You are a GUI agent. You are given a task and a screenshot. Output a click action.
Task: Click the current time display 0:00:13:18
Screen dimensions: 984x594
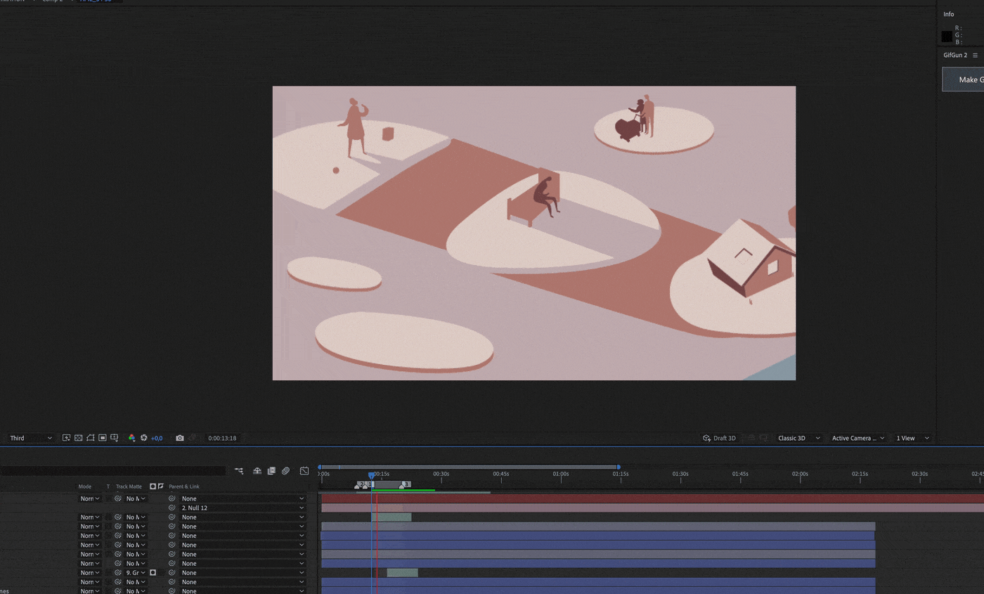[222, 438]
